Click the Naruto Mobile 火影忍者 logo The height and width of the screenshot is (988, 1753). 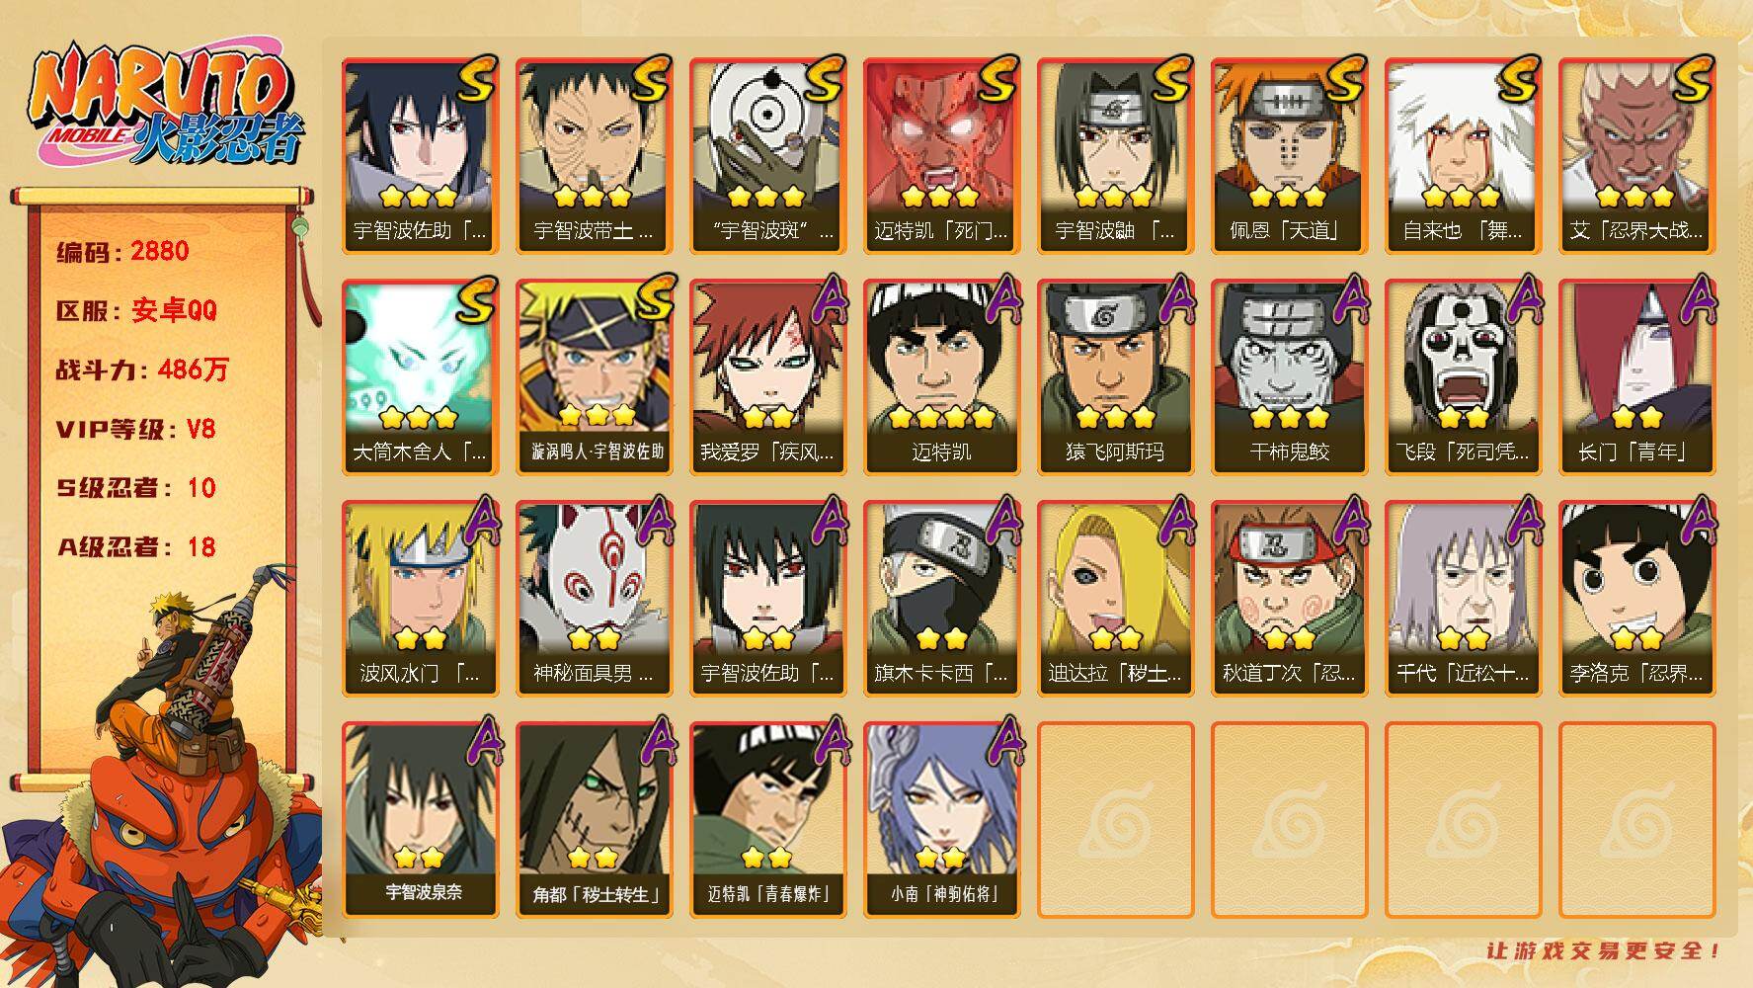[x=166, y=107]
